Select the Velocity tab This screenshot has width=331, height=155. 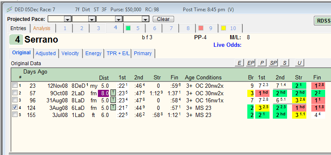click(70, 53)
